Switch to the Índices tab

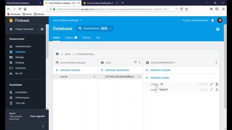pos(87,38)
